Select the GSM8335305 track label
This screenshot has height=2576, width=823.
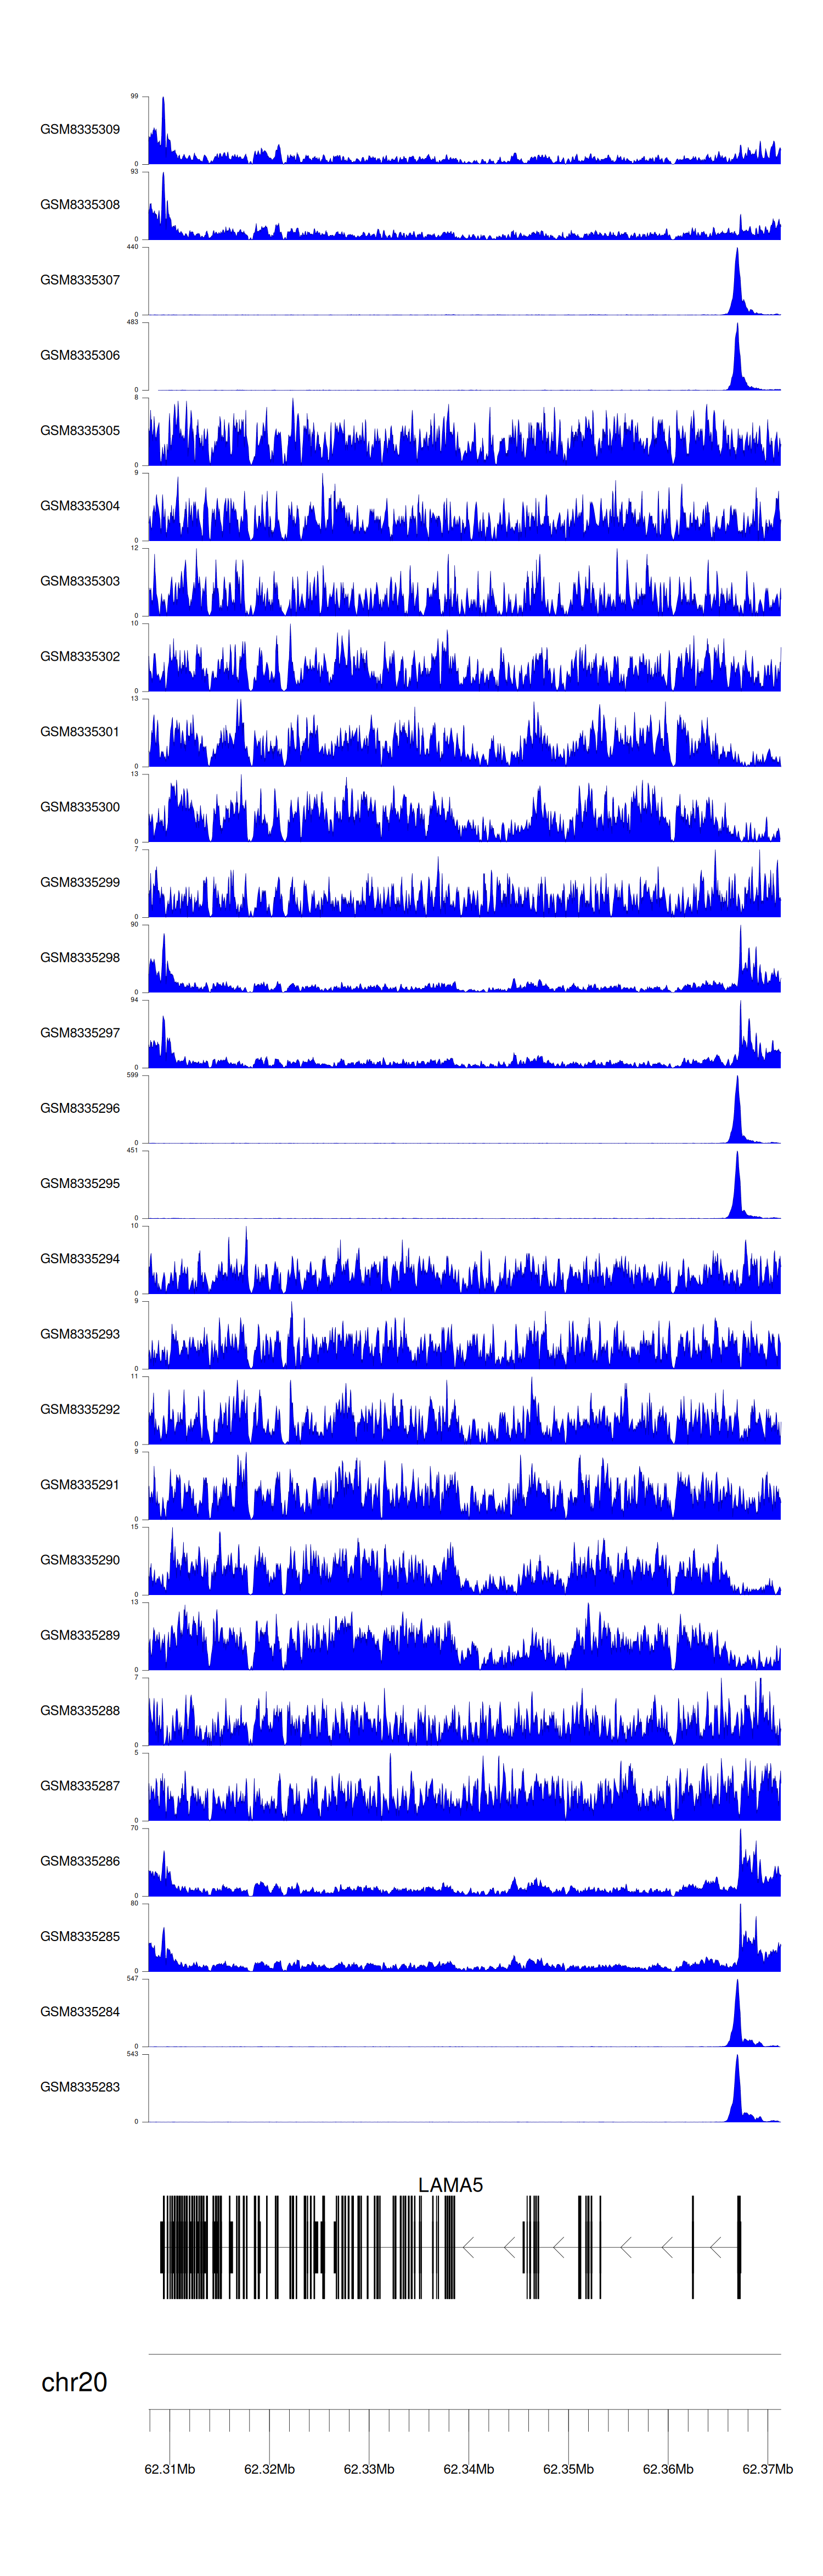[80, 431]
